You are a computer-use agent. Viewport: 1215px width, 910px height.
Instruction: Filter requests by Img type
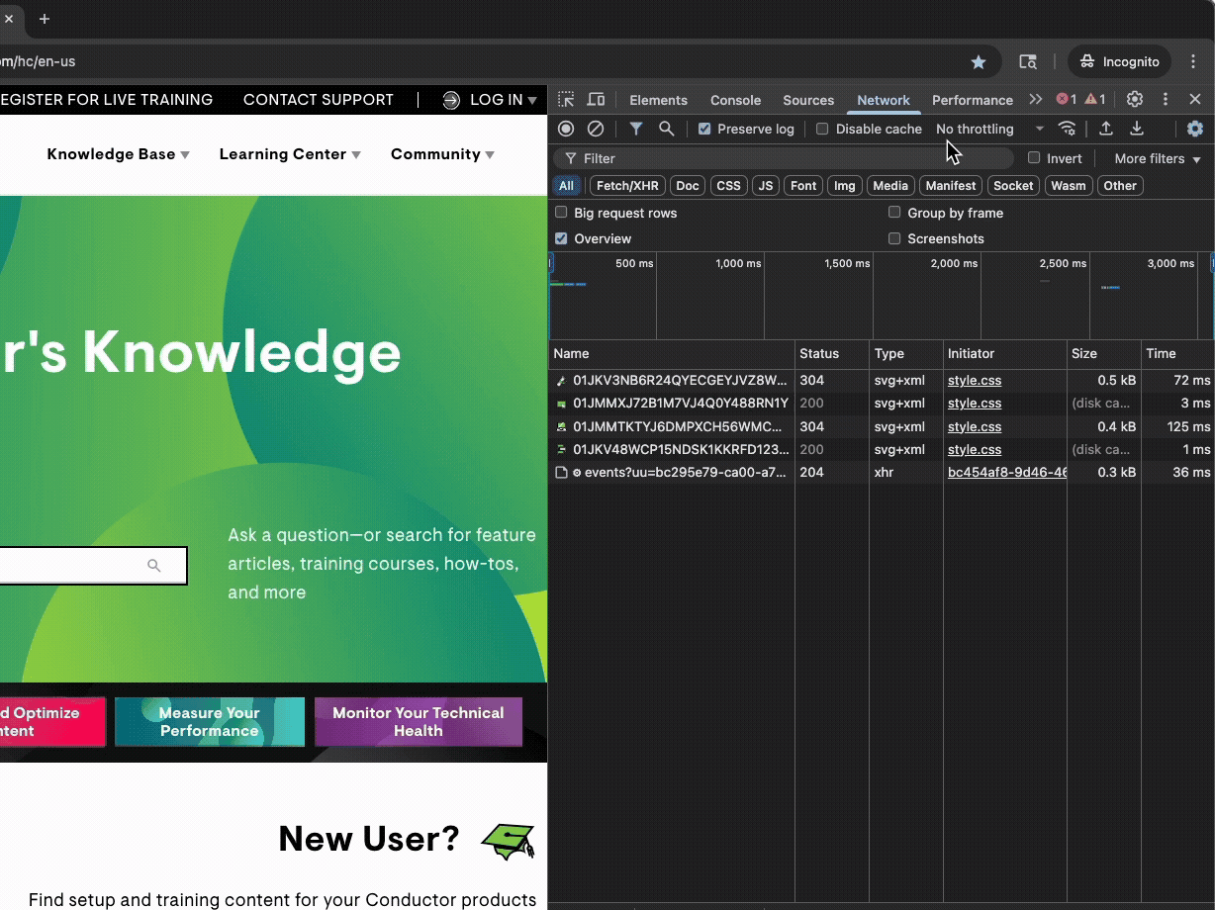(845, 186)
